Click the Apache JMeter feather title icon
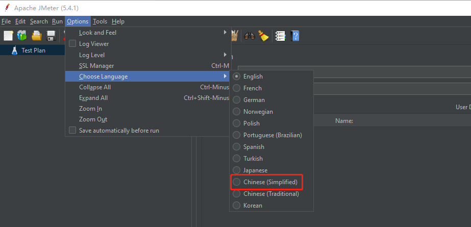Screen dimensions: 471x227 point(7,8)
